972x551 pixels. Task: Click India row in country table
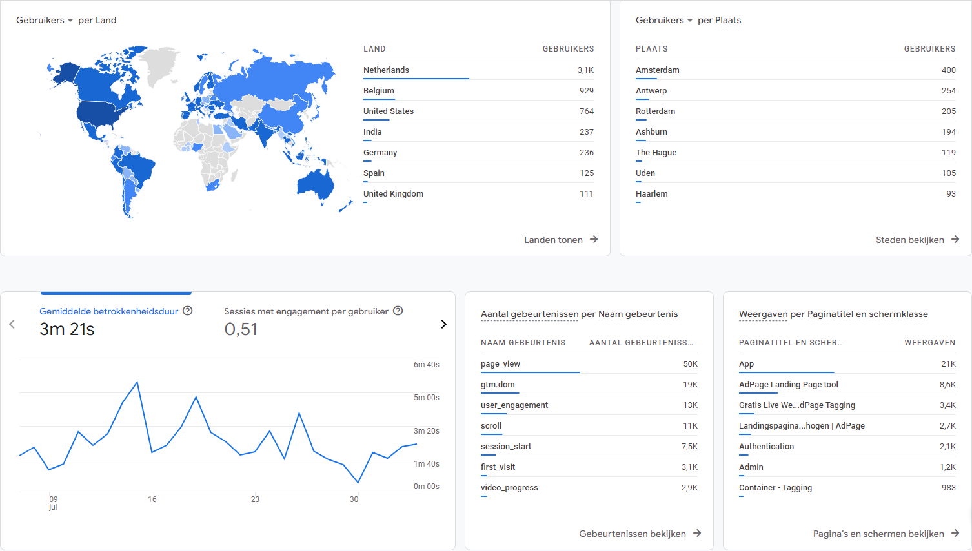click(478, 131)
